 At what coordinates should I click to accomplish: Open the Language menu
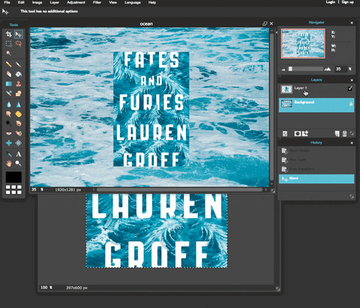[x=133, y=2]
